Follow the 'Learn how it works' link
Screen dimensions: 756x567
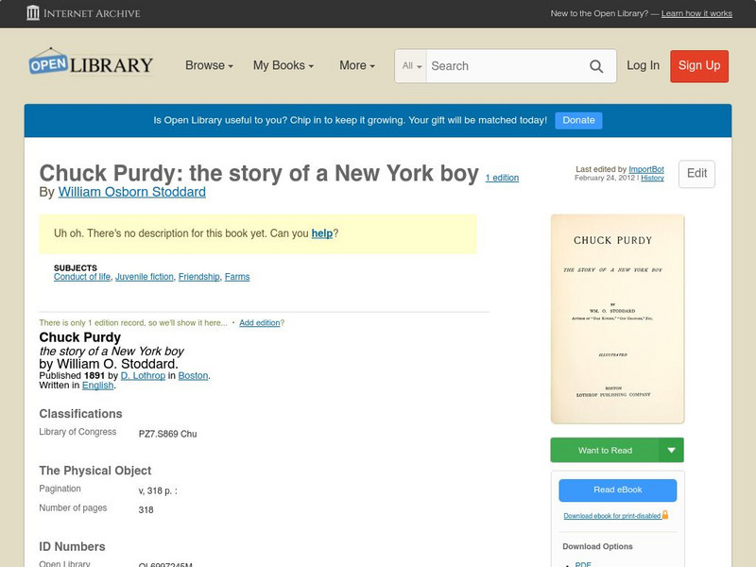696,13
